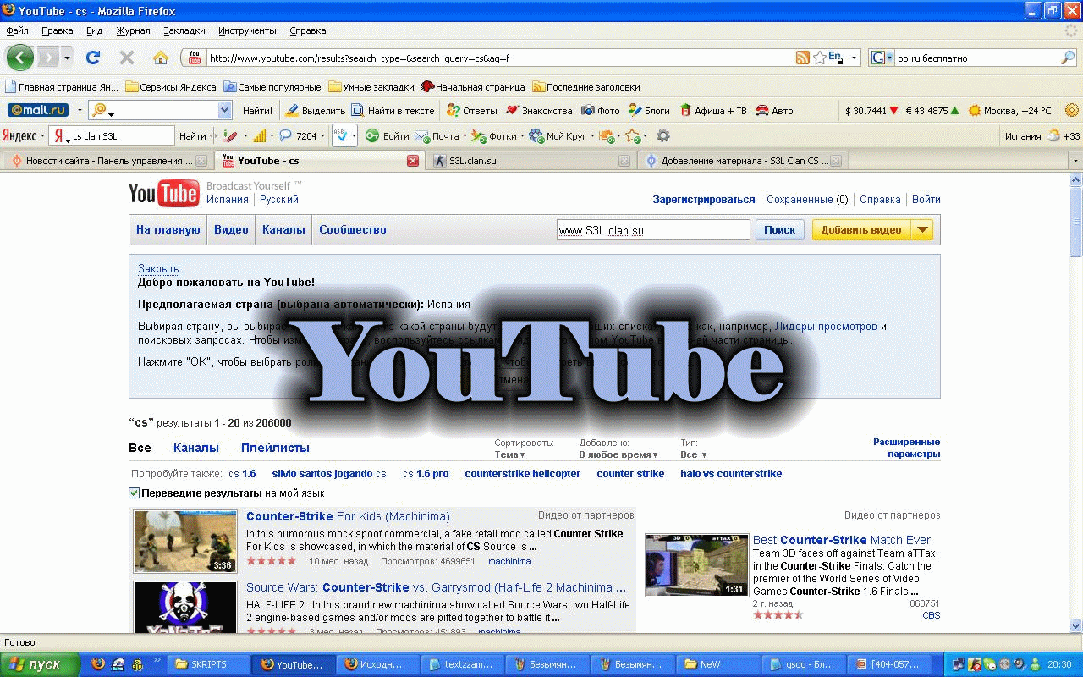
Task: Open the Правка menu
Action: tap(57, 30)
